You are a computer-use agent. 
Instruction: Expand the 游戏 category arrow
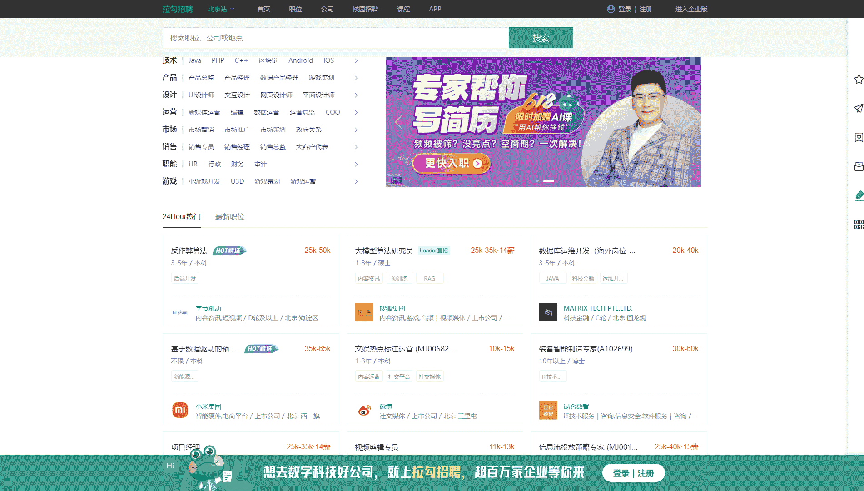pos(356,181)
